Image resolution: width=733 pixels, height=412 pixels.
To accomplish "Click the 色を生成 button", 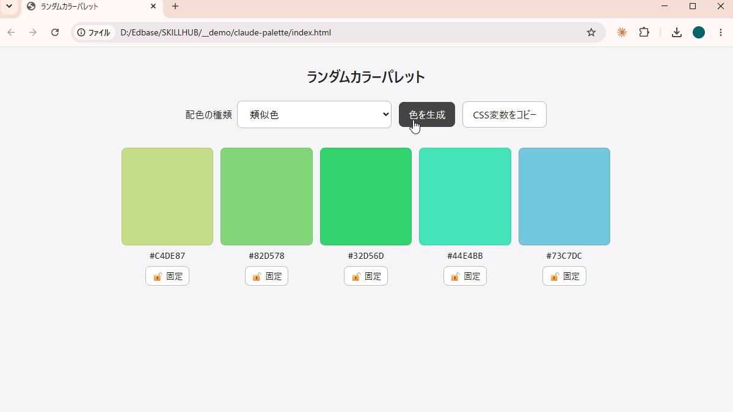I will (x=427, y=114).
